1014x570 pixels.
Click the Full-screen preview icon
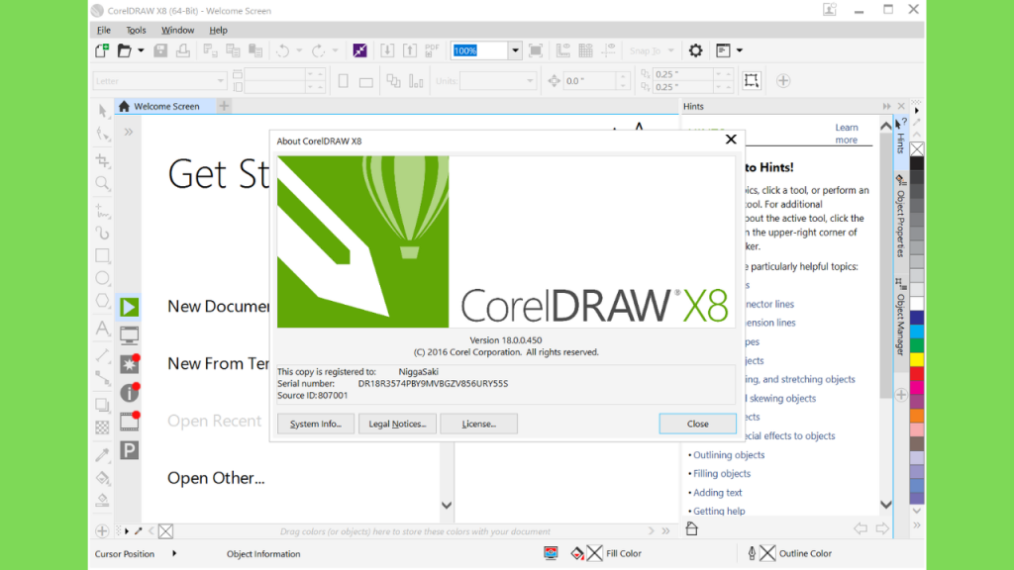[536, 50]
